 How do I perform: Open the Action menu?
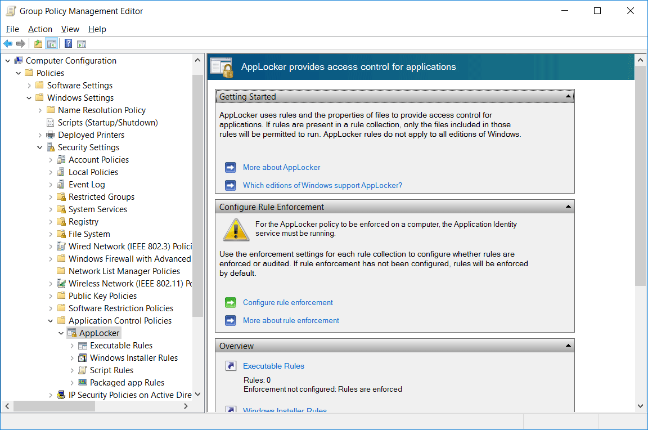click(x=40, y=29)
